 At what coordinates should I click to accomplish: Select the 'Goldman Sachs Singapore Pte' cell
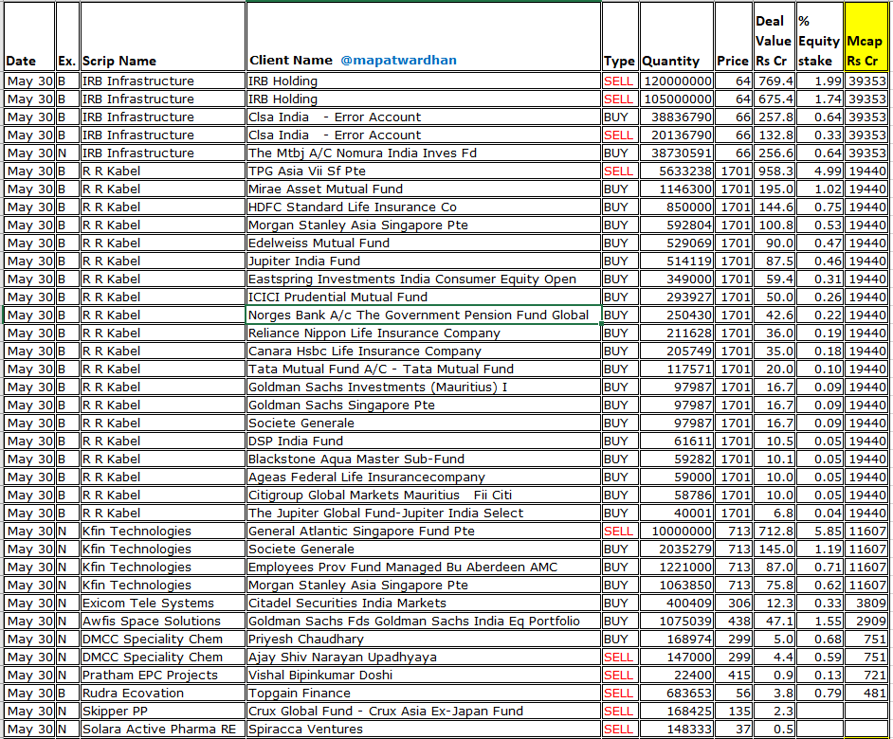click(x=424, y=406)
